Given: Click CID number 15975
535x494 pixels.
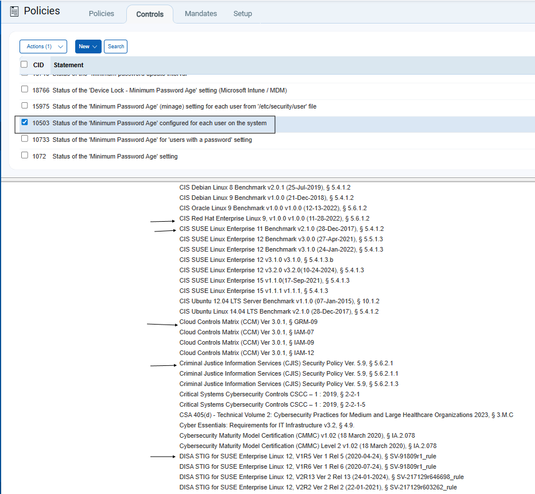Looking at the screenshot, I should click(41, 106).
